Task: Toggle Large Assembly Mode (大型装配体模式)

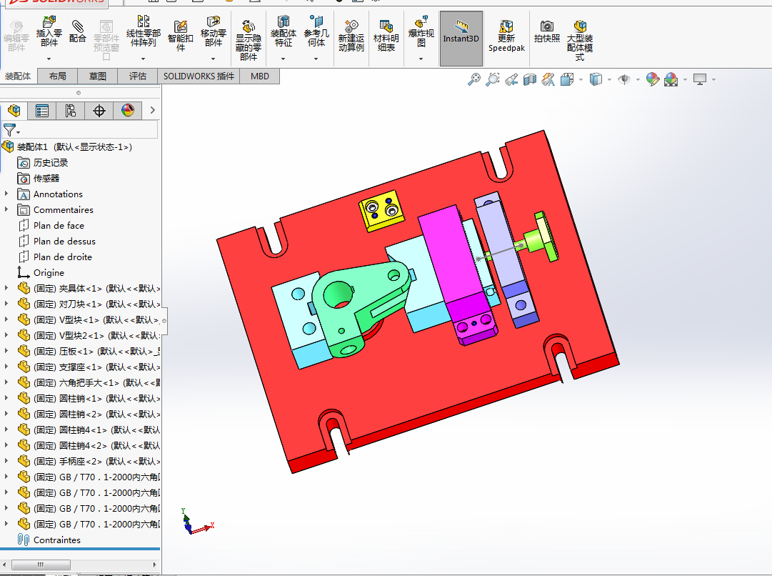Action: 579,41
